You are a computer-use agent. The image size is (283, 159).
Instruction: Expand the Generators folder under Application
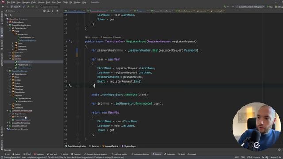(10, 53)
